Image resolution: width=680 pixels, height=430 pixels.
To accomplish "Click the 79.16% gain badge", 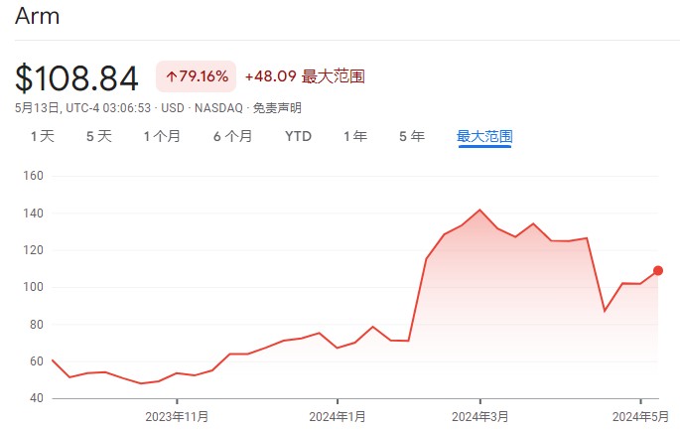I will [196, 76].
